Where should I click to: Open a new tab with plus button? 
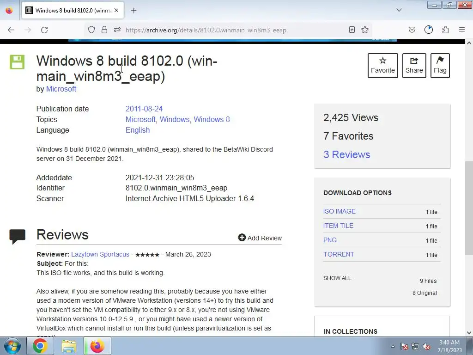(134, 10)
